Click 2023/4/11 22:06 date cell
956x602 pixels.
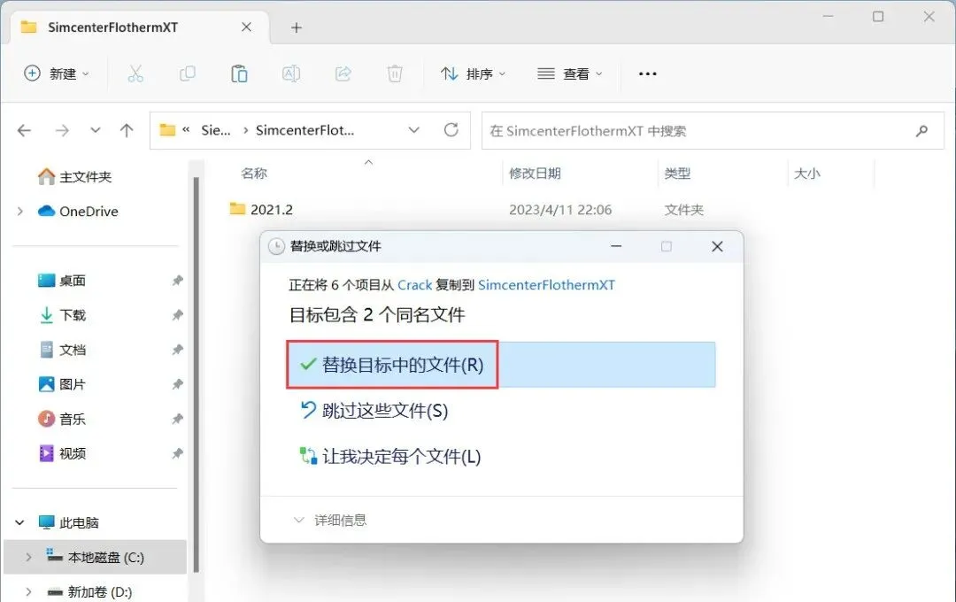560,210
